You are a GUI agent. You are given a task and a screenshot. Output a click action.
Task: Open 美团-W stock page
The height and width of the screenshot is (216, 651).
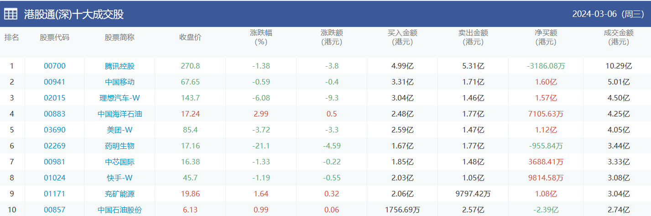(120, 130)
